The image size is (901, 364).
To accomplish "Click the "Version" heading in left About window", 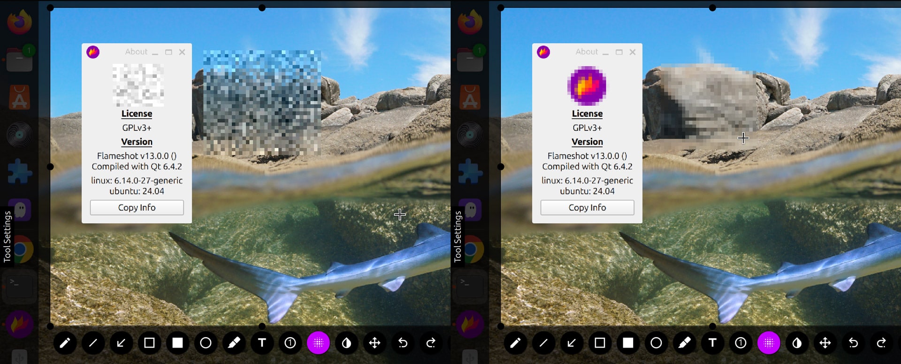I will (137, 142).
